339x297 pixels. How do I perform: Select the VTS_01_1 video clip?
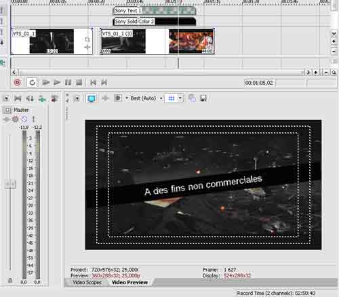click(x=52, y=41)
